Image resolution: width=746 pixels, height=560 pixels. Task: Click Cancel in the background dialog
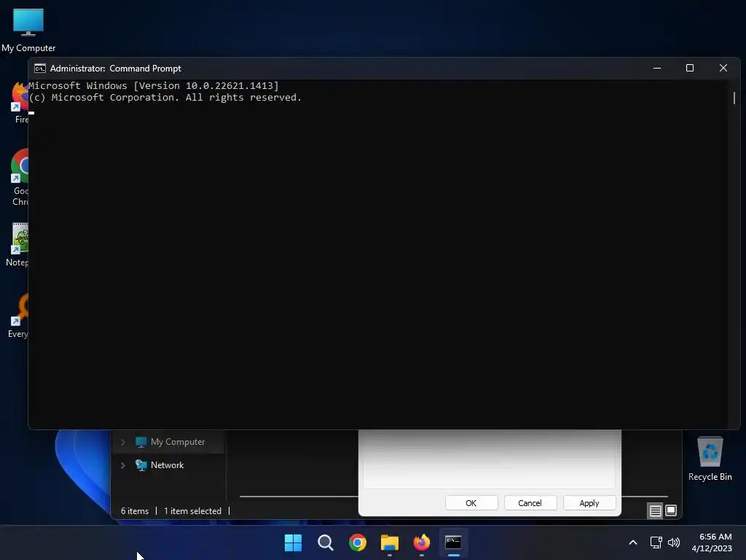click(x=530, y=503)
